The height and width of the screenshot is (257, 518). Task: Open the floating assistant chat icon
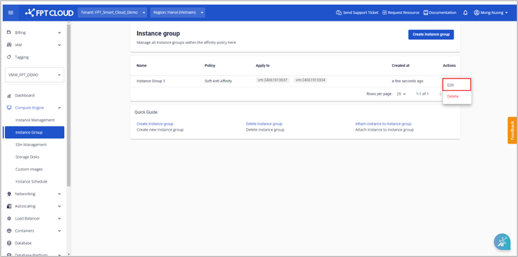502,242
